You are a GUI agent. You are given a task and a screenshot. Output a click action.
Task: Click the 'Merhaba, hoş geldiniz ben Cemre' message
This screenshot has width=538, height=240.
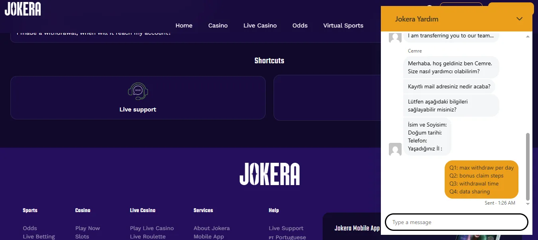tap(451, 67)
